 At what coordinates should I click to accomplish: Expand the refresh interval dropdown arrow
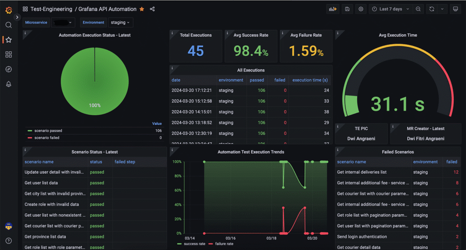point(442,9)
